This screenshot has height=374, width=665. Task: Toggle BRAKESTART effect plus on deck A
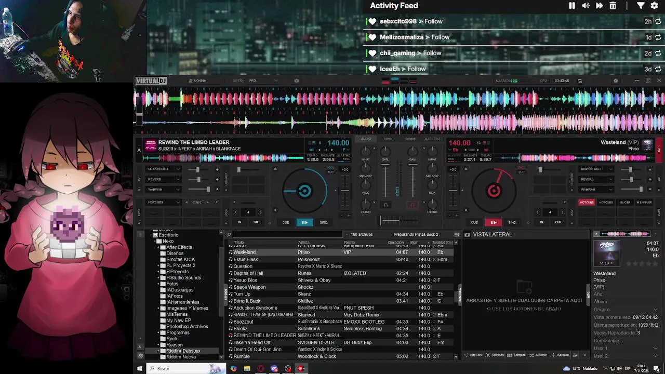217,169
